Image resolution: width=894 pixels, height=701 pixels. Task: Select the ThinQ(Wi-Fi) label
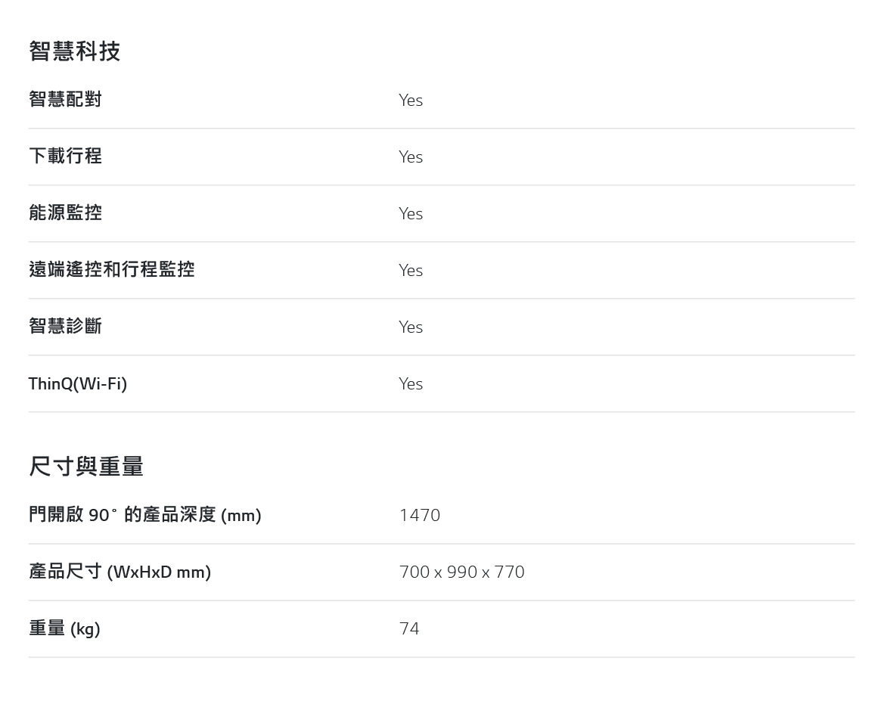[78, 383]
